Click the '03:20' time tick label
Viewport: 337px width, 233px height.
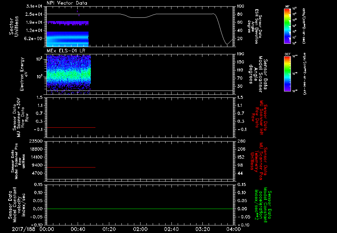point(202,229)
